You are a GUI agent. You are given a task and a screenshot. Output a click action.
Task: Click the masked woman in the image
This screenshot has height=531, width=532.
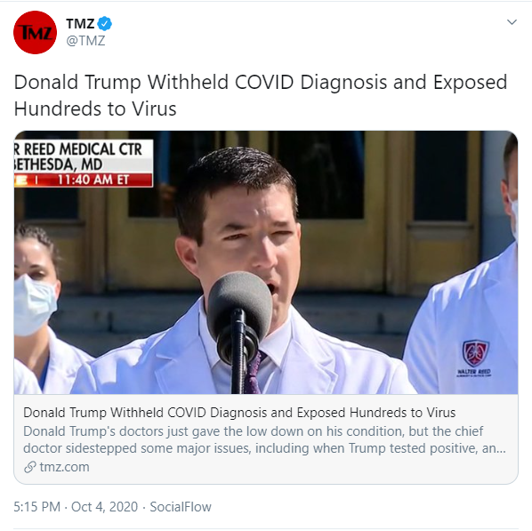click(x=44, y=309)
